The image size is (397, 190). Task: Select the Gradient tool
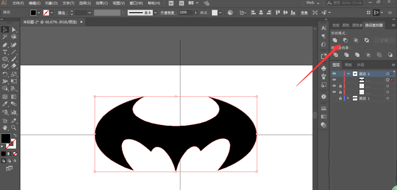(x=14, y=97)
